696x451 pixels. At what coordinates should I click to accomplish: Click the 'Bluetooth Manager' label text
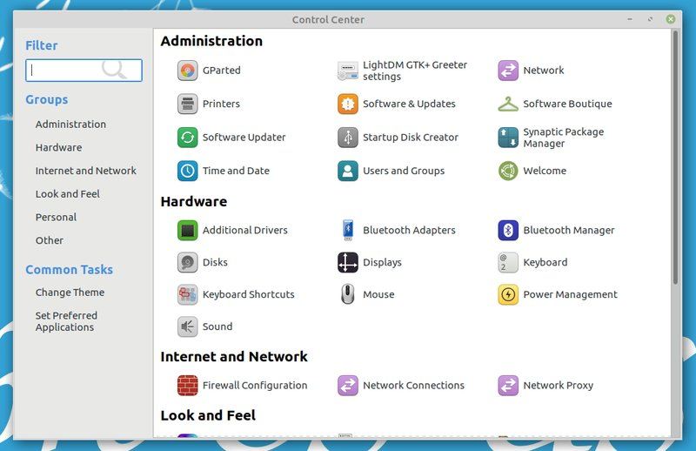(569, 230)
